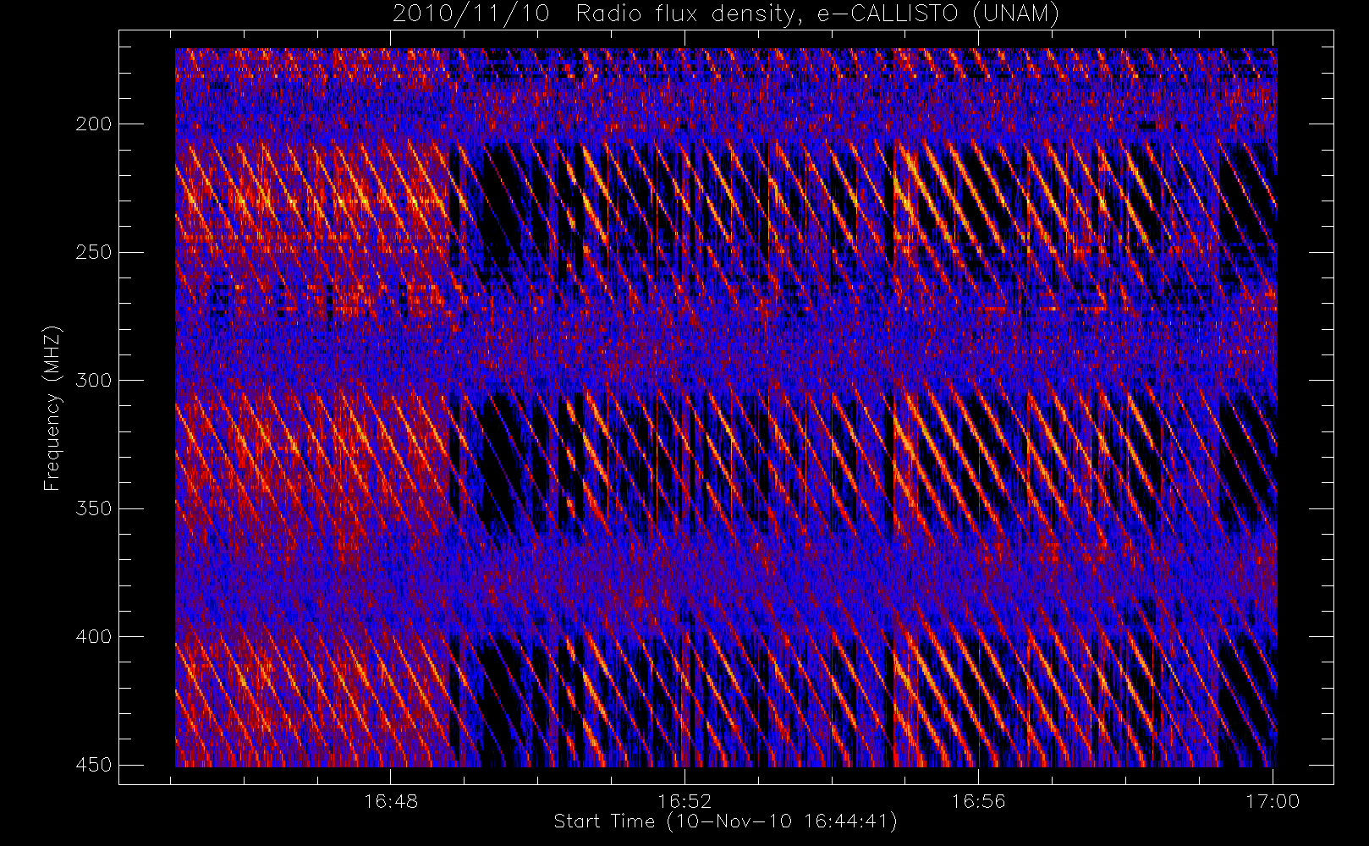Image resolution: width=1369 pixels, height=846 pixels.
Task: Click the 'Start Time (10-Nov-10 16:44:41)' label
Action: (725, 821)
